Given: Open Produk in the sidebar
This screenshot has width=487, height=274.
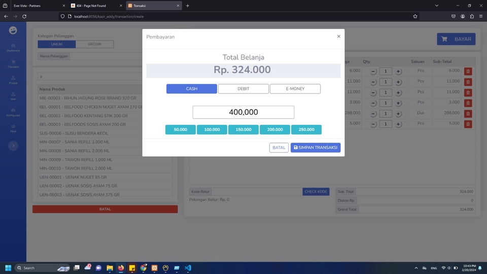Looking at the screenshot, I should [13, 80].
